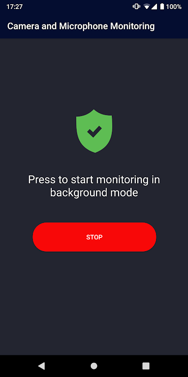Viewport: 188px width, 377px height.
Task: Tap the word 'Camera' in the header
Action: coord(23,26)
